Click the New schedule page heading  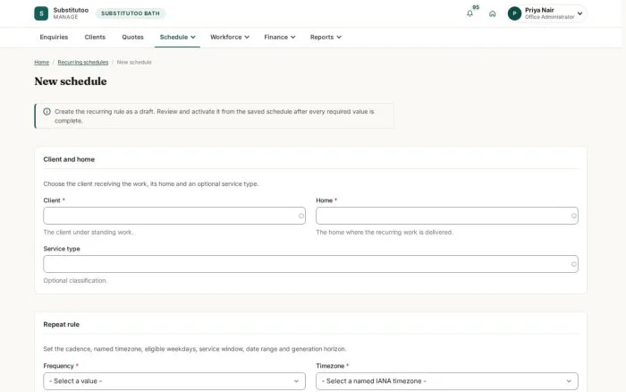tap(71, 81)
